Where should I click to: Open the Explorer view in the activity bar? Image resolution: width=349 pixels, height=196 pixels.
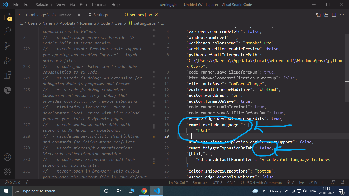pos(7,17)
